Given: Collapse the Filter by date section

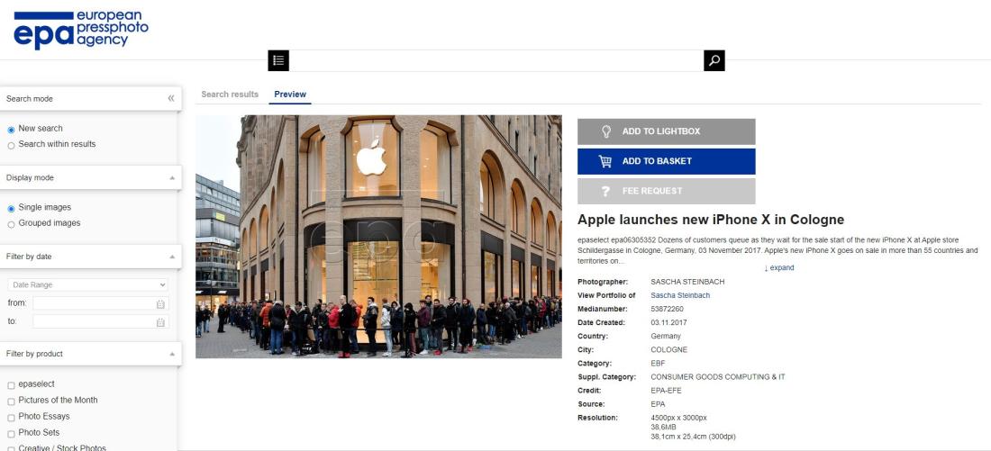Looking at the screenshot, I should [172, 257].
